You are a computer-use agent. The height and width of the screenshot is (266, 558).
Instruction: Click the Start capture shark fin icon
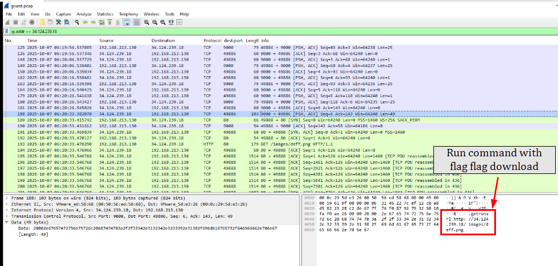click(x=7, y=22)
